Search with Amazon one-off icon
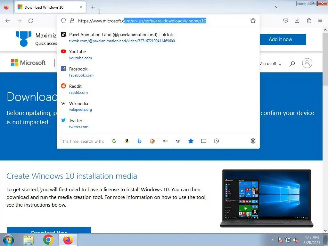This screenshot has width=328, height=246. tap(127, 141)
